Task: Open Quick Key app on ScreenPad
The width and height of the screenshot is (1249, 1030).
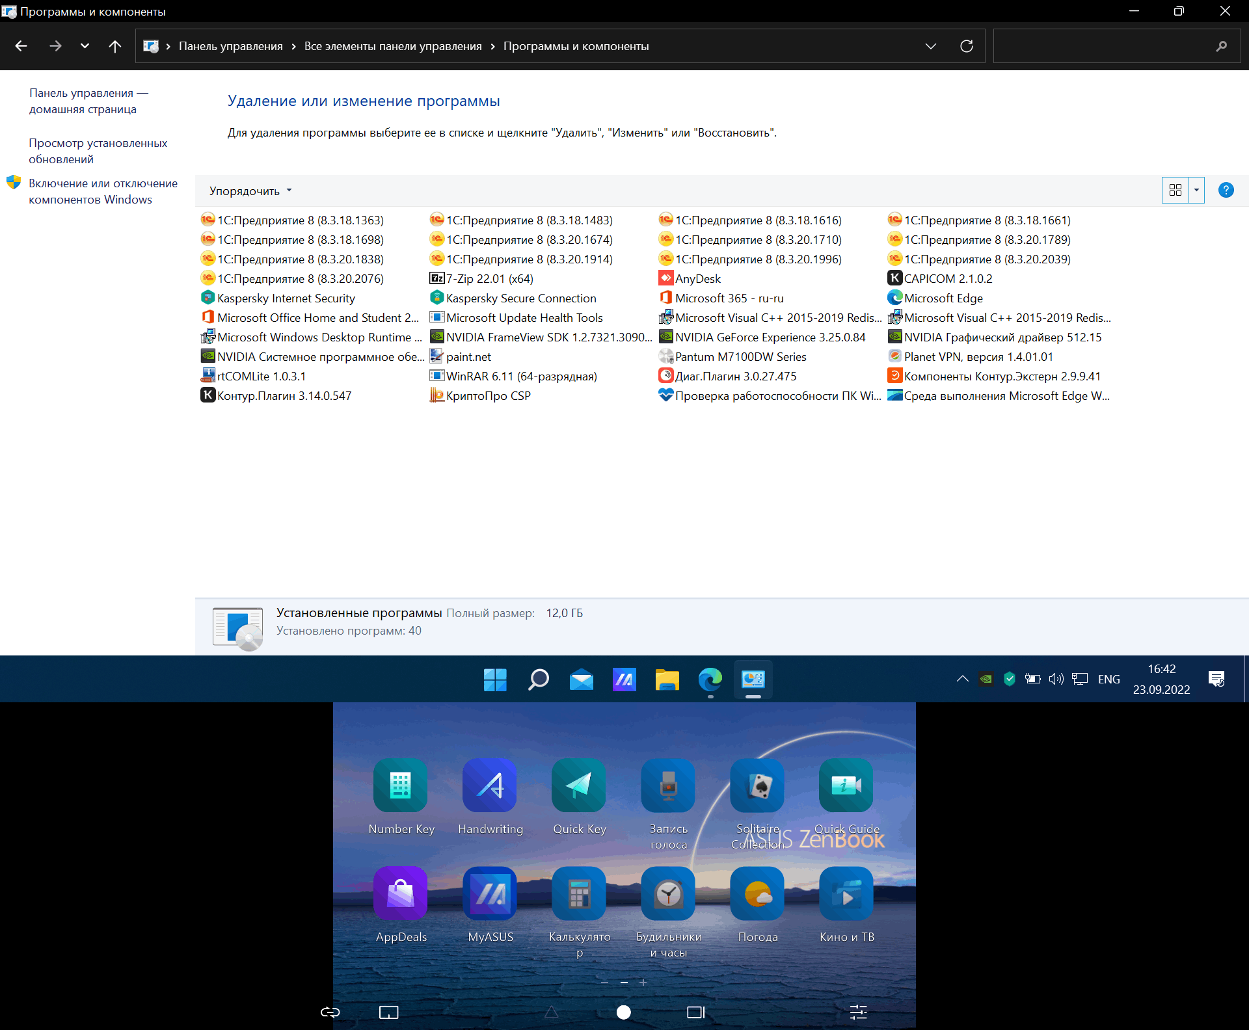Action: (579, 786)
